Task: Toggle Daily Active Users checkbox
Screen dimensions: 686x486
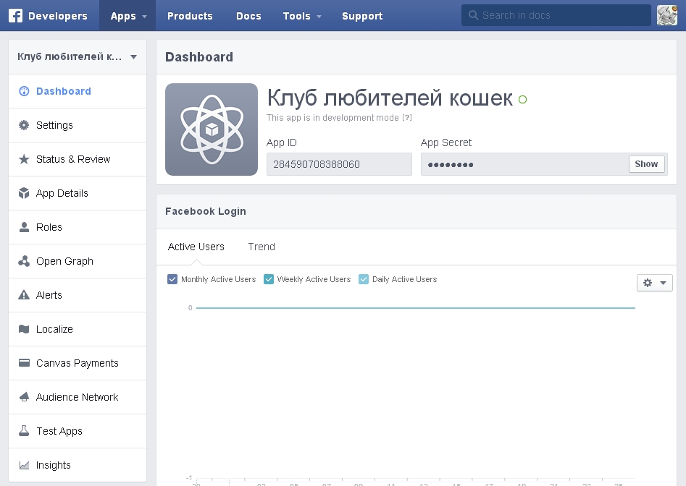Action: tap(364, 279)
